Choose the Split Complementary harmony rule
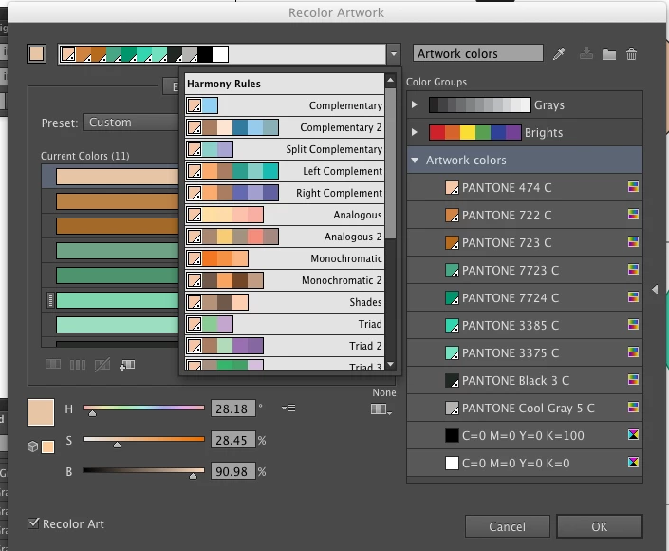 click(285, 149)
